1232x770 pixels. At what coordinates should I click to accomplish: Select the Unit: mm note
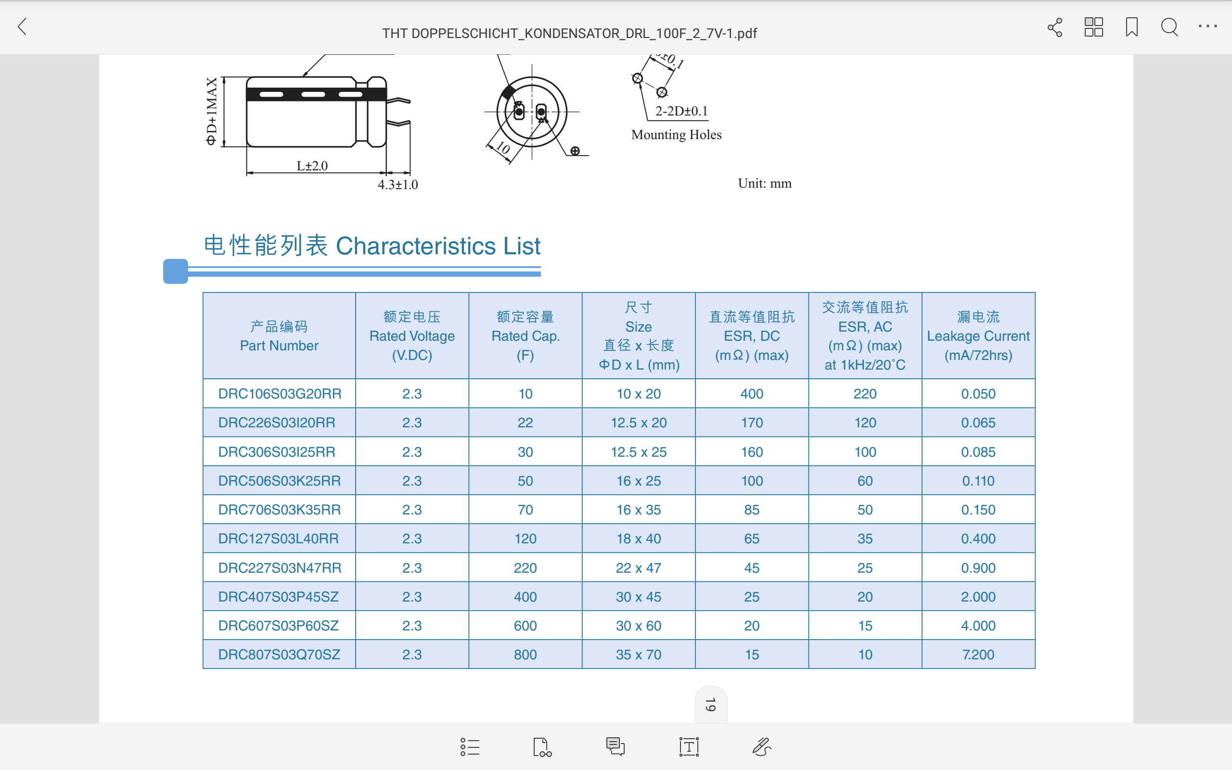[x=765, y=183]
